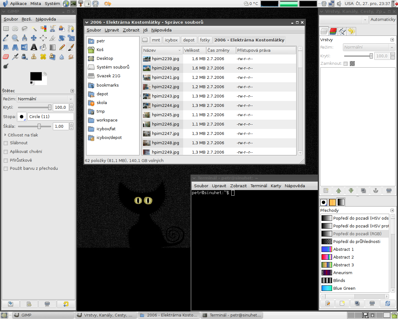Select the Blend gradient tool
Image resolution: width=398 pixels, height=319 pixels.
(x=53, y=47)
